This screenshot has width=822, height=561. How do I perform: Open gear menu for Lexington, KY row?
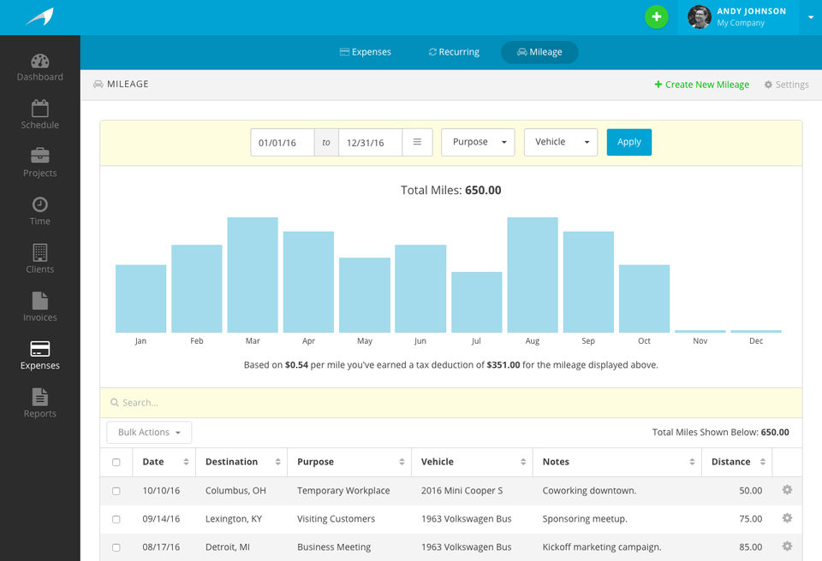(x=787, y=518)
